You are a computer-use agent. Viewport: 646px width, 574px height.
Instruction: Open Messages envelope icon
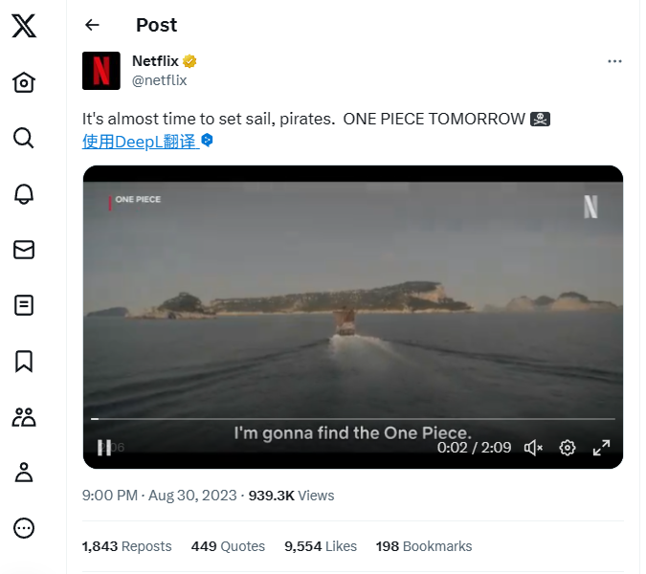tap(24, 250)
